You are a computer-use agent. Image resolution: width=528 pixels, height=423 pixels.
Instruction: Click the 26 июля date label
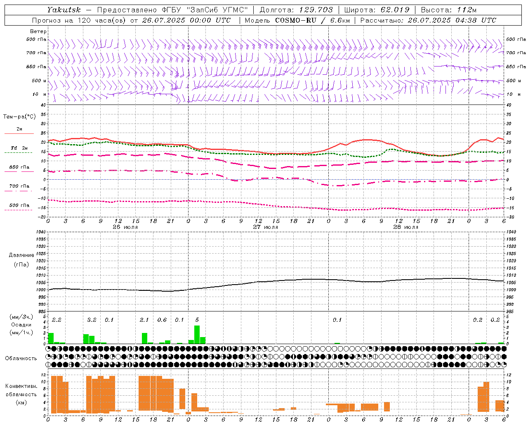click(x=125, y=227)
